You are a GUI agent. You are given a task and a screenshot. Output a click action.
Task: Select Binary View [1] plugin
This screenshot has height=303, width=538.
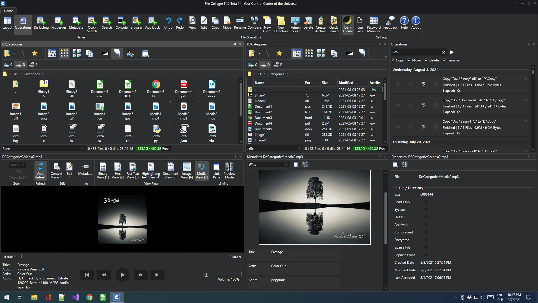coord(103,171)
